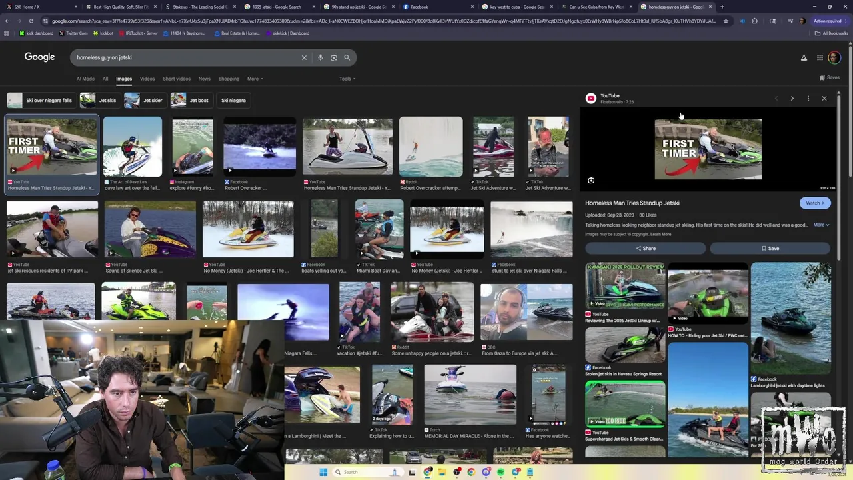Image resolution: width=853 pixels, height=480 pixels.
Task: Switch to 'key west to cuba' Chrome tab
Action: coord(516,7)
